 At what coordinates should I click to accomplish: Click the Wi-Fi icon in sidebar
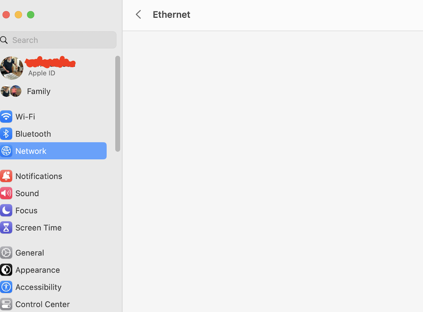[x=6, y=117]
